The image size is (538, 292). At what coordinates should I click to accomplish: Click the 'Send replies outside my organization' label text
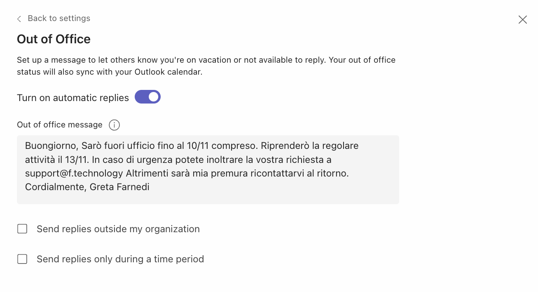coord(118,229)
